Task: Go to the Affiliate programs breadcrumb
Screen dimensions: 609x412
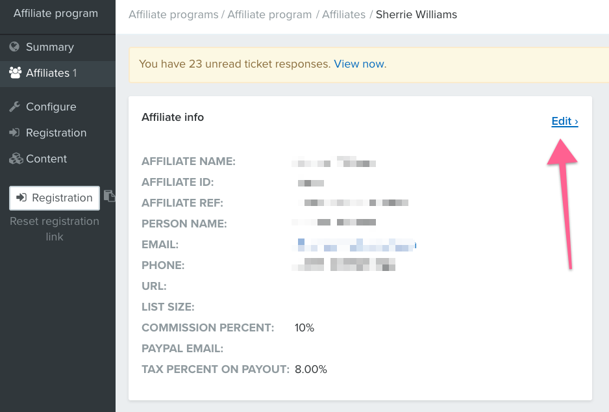Action: [x=173, y=14]
